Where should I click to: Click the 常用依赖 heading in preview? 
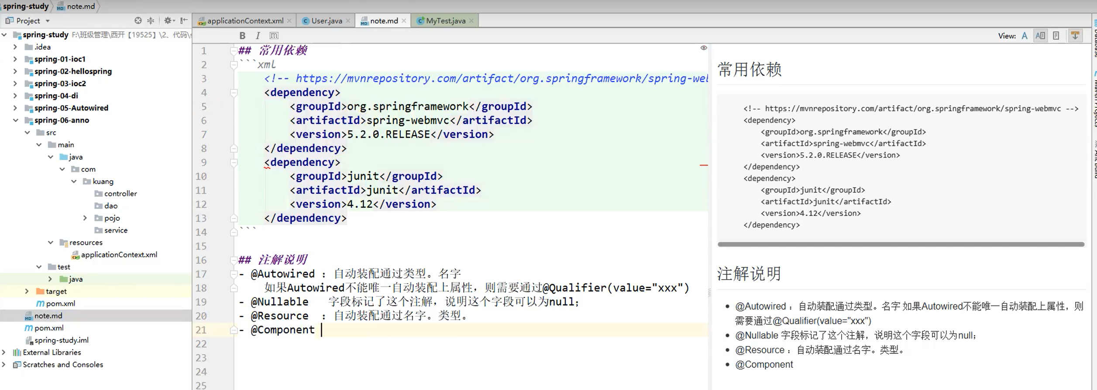[x=749, y=69]
